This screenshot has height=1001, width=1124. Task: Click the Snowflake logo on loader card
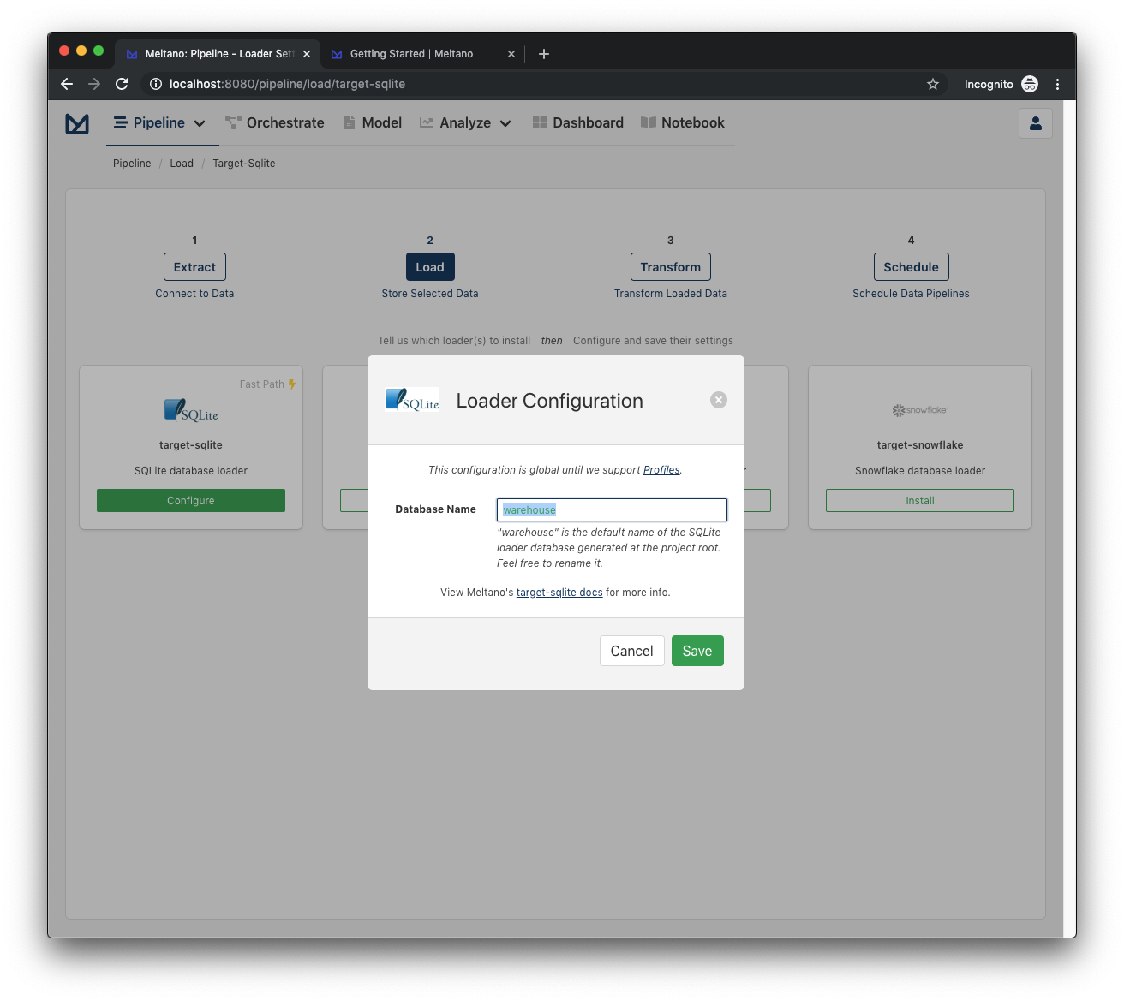920,410
